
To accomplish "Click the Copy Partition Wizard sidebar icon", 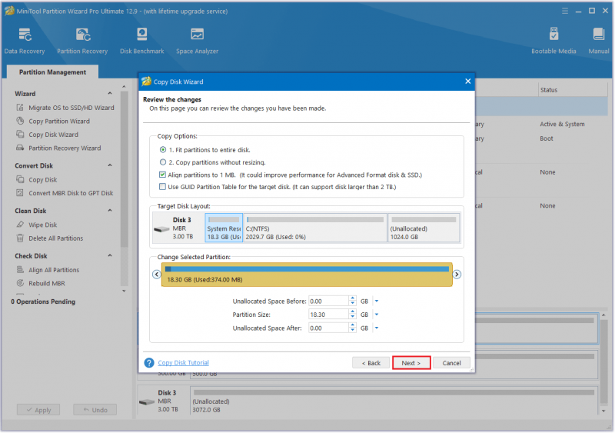I will pos(20,121).
